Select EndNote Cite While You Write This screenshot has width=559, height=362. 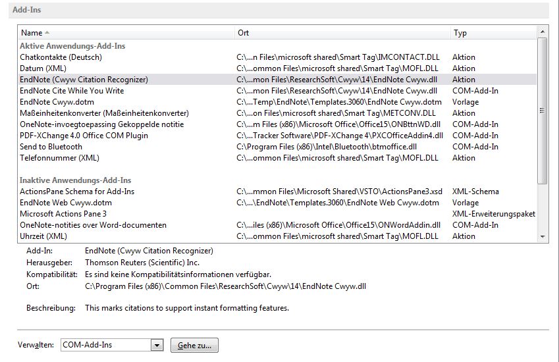coord(277,91)
